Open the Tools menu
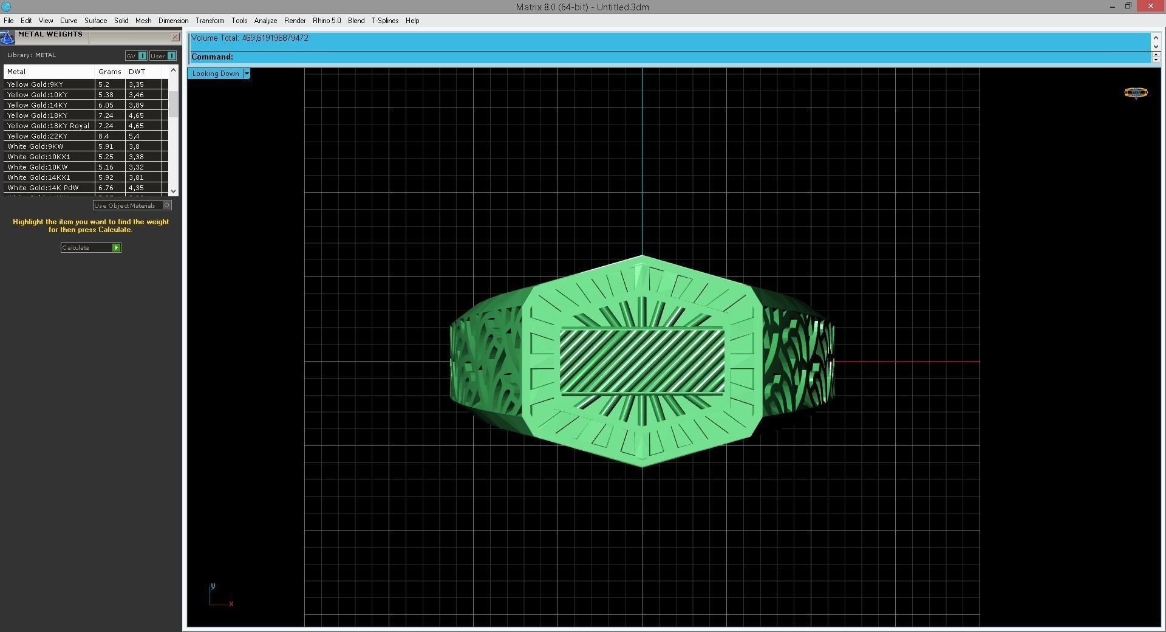This screenshot has width=1166, height=632. [x=239, y=21]
